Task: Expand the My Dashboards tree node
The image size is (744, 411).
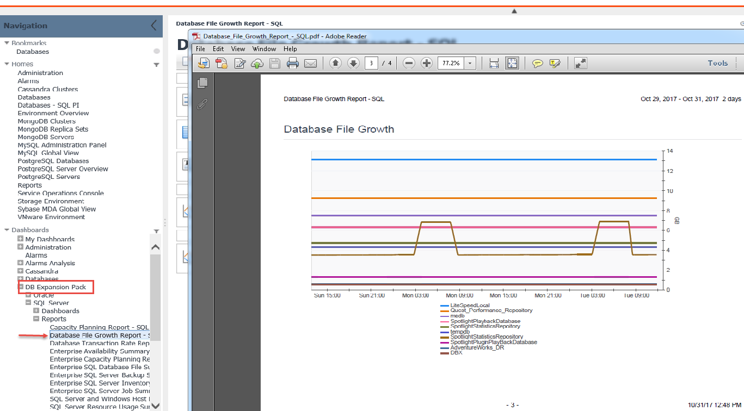Action: [x=21, y=239]
